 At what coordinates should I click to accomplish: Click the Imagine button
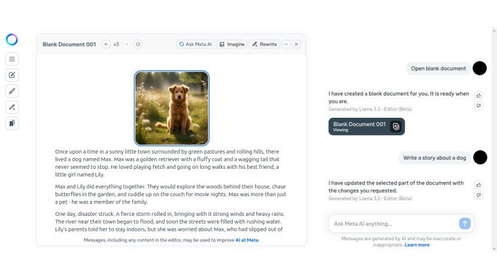coord(231,44)
